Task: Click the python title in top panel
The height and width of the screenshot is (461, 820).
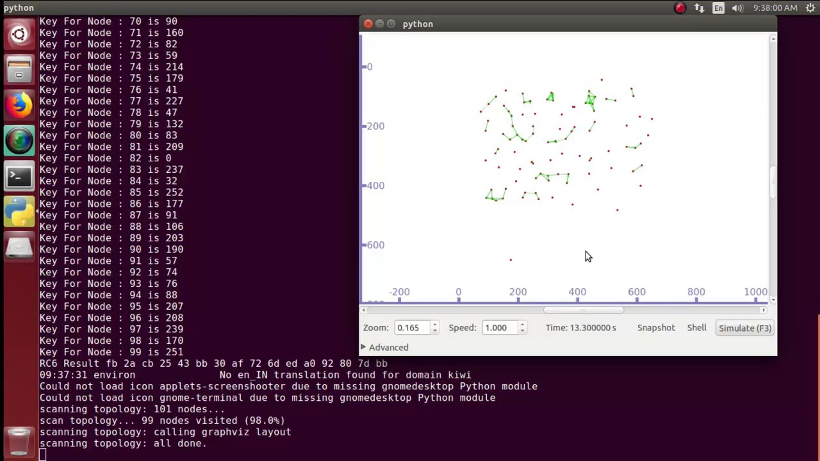Action: 19,8
